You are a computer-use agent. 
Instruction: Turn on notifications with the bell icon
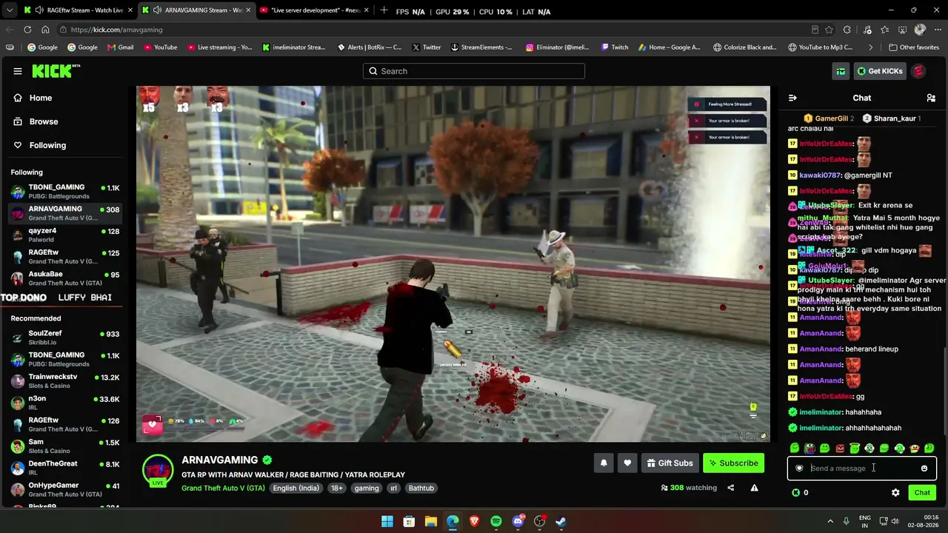(604, 463)
